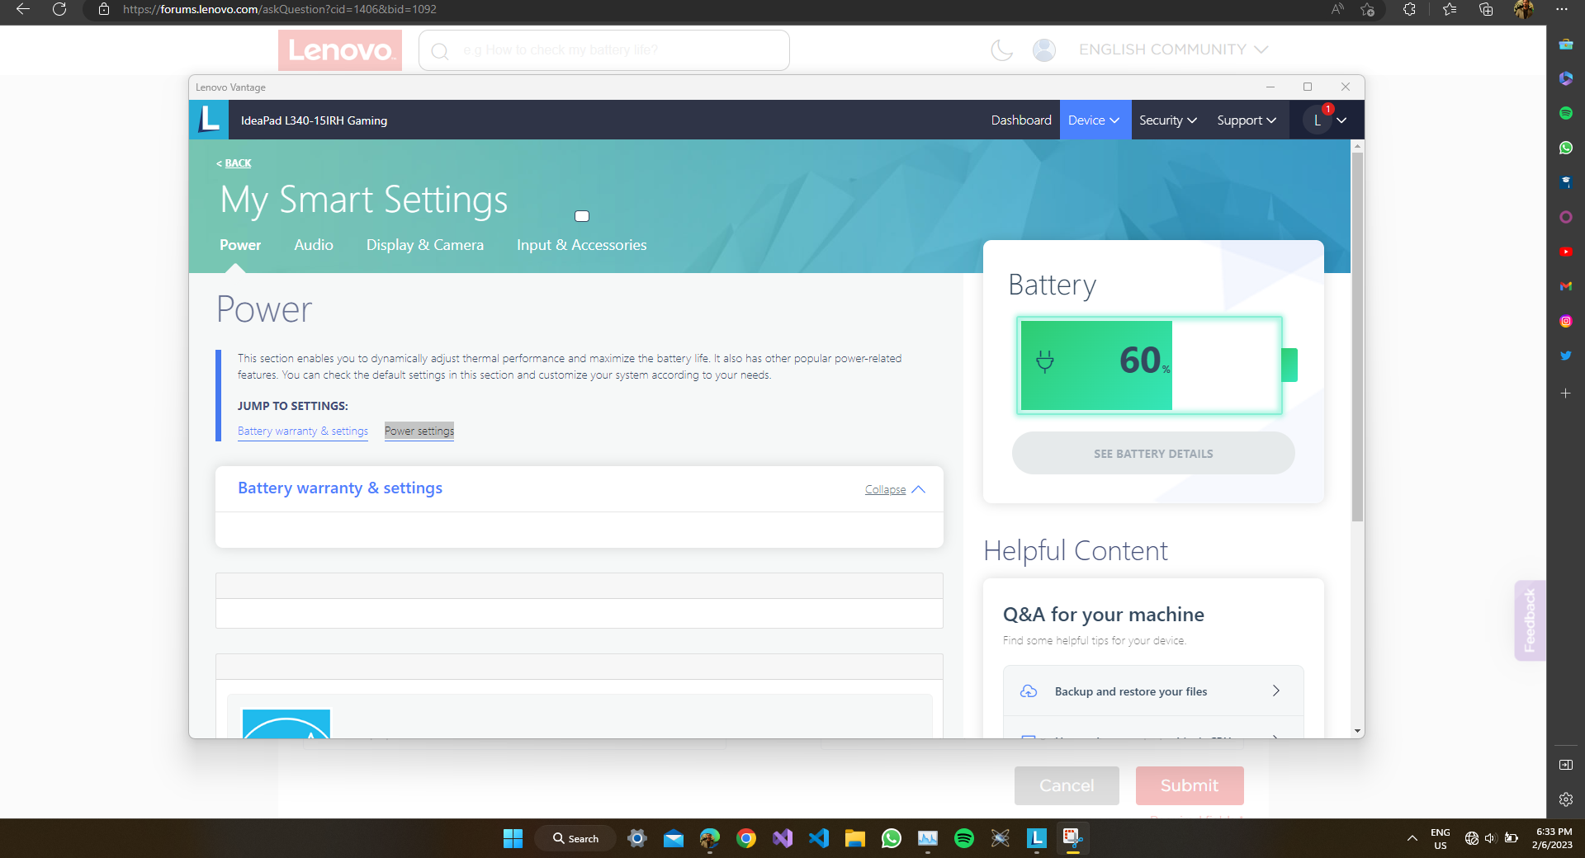The height and width of the screenshot is (858, 1585).
Task: Open the Tools briefcase in Edge sidebar
Action: tap(1566, 44)
